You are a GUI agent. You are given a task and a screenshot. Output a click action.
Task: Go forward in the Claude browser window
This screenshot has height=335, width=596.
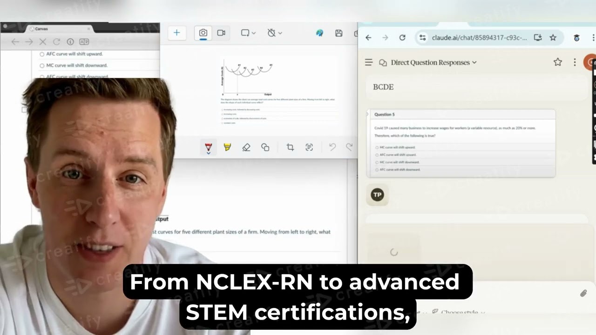(385, 38)
